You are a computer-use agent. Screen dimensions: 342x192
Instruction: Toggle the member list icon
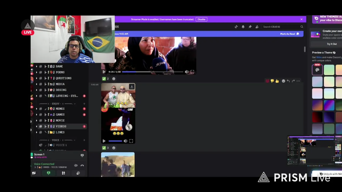click(x=257, y=27)
